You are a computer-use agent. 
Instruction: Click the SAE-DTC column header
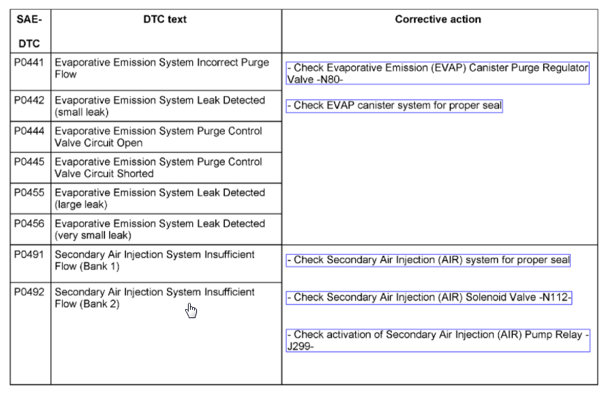(29, 31)
